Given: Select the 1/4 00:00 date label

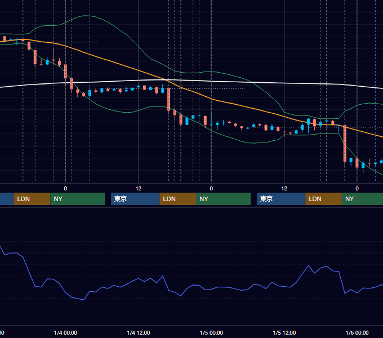Looking at the screenshot, I should [x=65, y=332].
